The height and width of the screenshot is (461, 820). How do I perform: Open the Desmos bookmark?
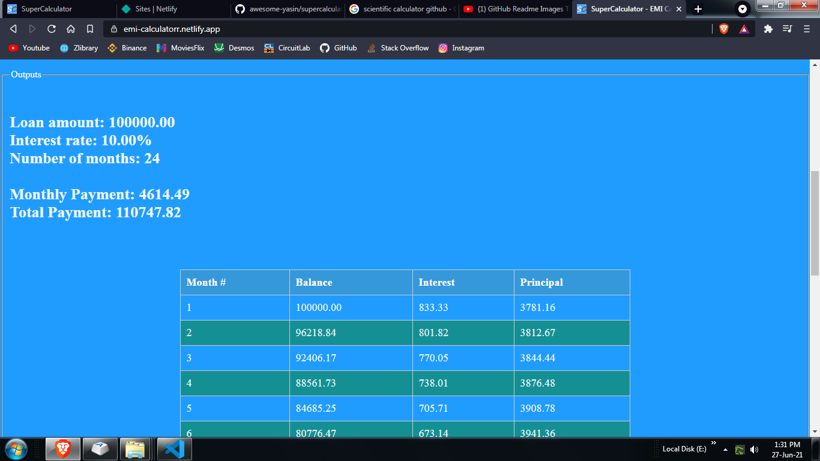[x=234, y=48]
